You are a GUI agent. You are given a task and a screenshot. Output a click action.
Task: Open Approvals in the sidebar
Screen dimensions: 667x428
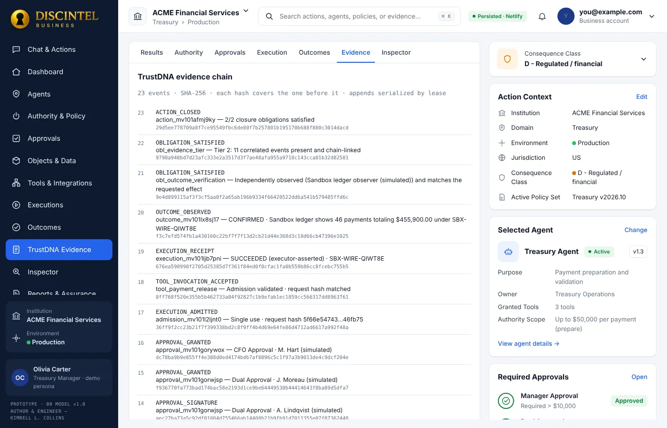[59, 138]
